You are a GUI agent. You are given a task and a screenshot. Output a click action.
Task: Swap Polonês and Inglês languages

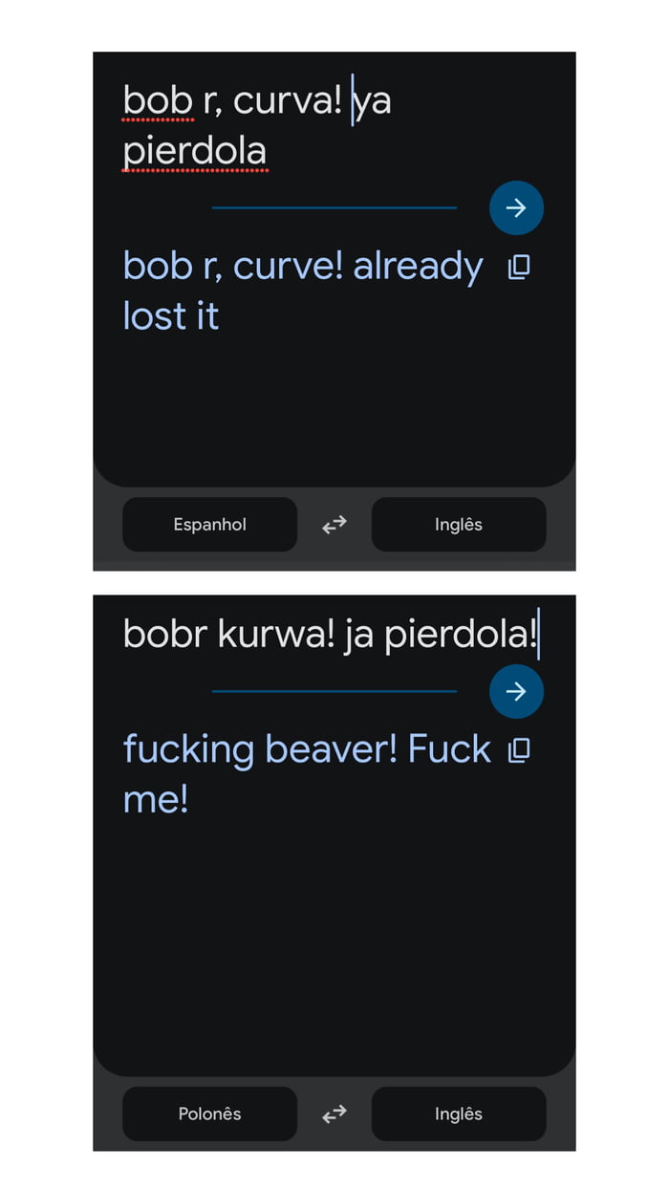[x=334, y=1114]
